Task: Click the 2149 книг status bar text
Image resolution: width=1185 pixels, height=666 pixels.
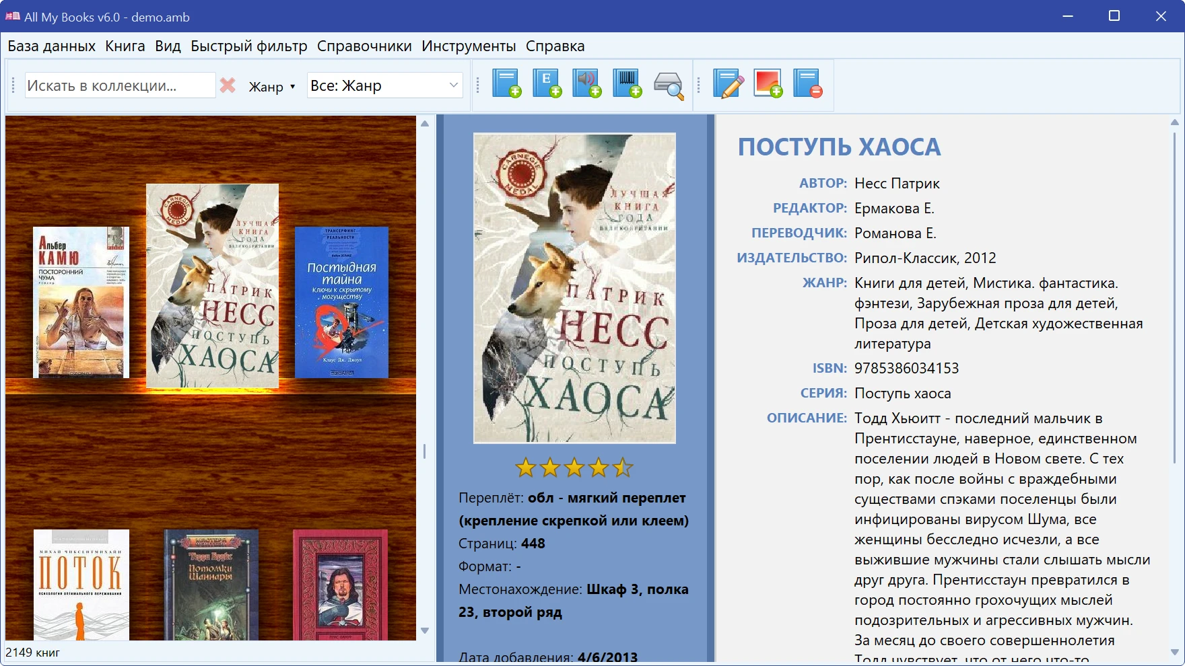Action: [x=33, y=653]
